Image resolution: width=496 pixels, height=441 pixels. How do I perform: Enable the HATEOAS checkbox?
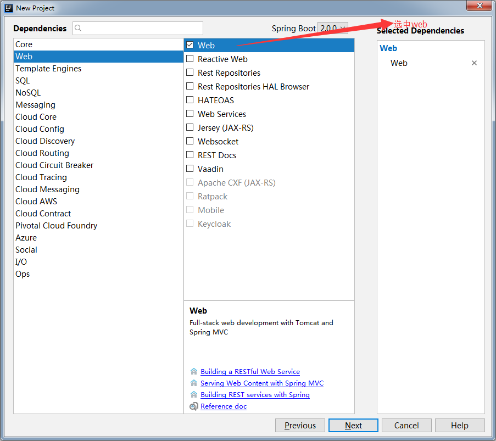click(190, 100)
